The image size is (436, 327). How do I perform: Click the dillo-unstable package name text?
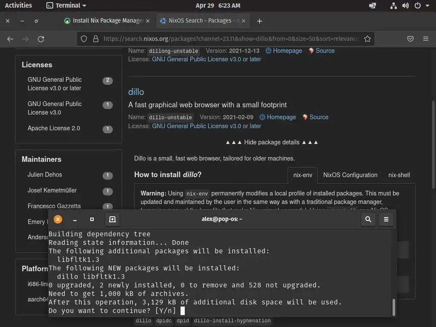[170, 118]
